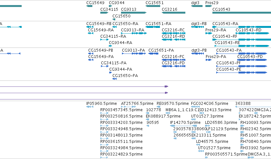Click protein Pros29-PA

pos(209,60)
